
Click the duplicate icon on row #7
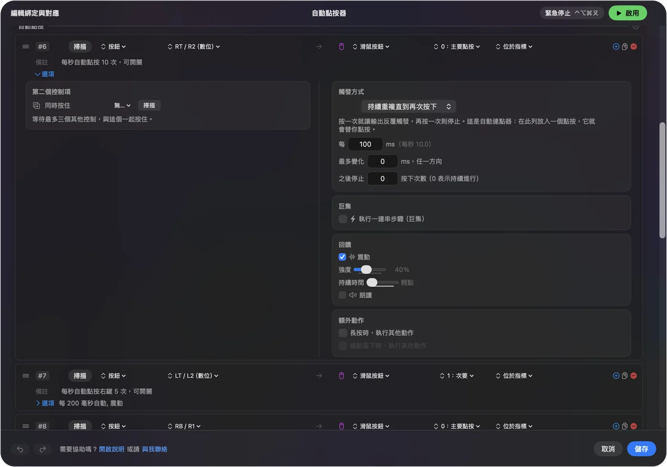point(625,376)
